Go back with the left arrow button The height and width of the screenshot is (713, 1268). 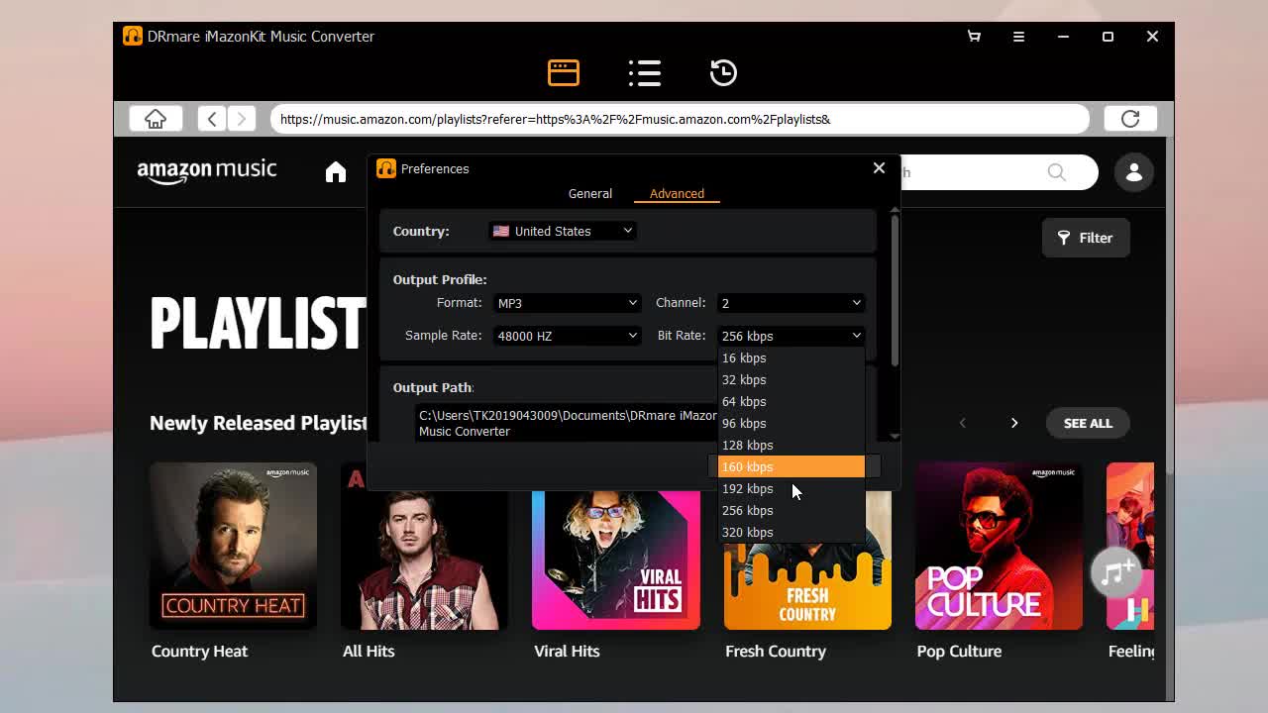click(x=212, y=119)
